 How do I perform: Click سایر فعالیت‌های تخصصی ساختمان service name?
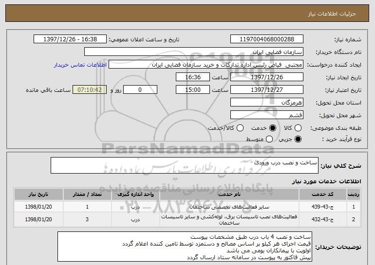(229, 207)
